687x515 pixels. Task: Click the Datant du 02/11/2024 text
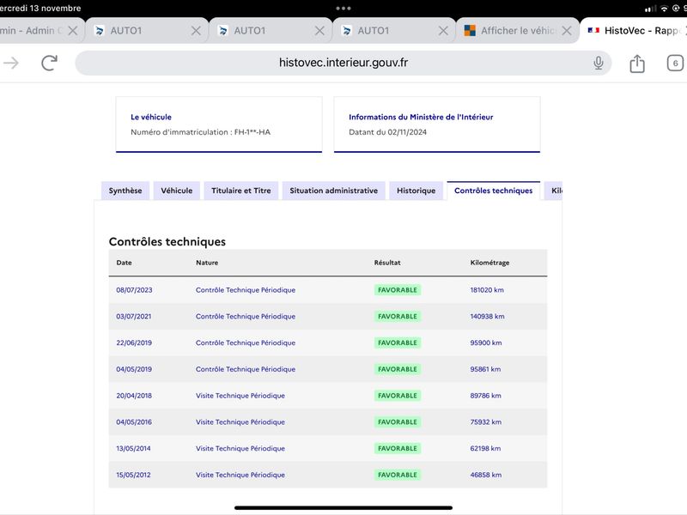click(x=388, y=132)
